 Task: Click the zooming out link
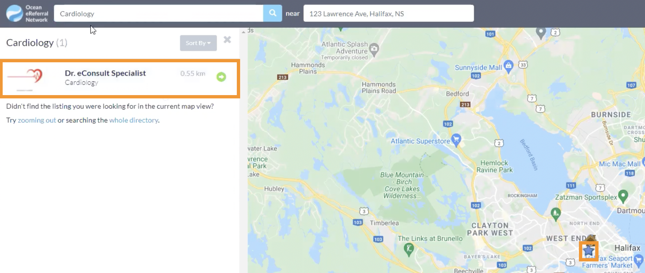[37, 120]
